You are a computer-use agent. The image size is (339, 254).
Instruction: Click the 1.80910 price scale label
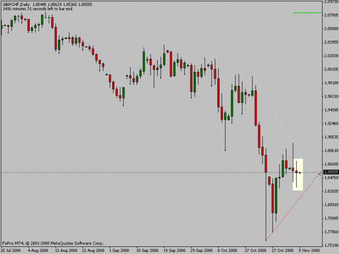click(331, 205)
